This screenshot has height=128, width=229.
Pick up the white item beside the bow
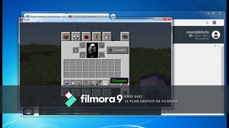pos(105,83)
